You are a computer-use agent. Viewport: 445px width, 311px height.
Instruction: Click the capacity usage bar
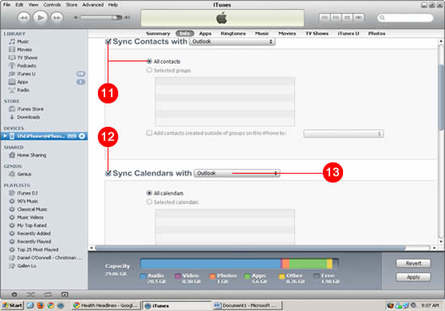(239, 263)
